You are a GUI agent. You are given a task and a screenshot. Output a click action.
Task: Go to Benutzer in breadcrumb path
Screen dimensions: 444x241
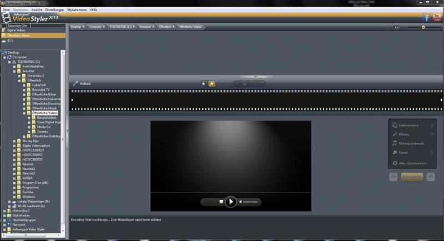point(147,27)
